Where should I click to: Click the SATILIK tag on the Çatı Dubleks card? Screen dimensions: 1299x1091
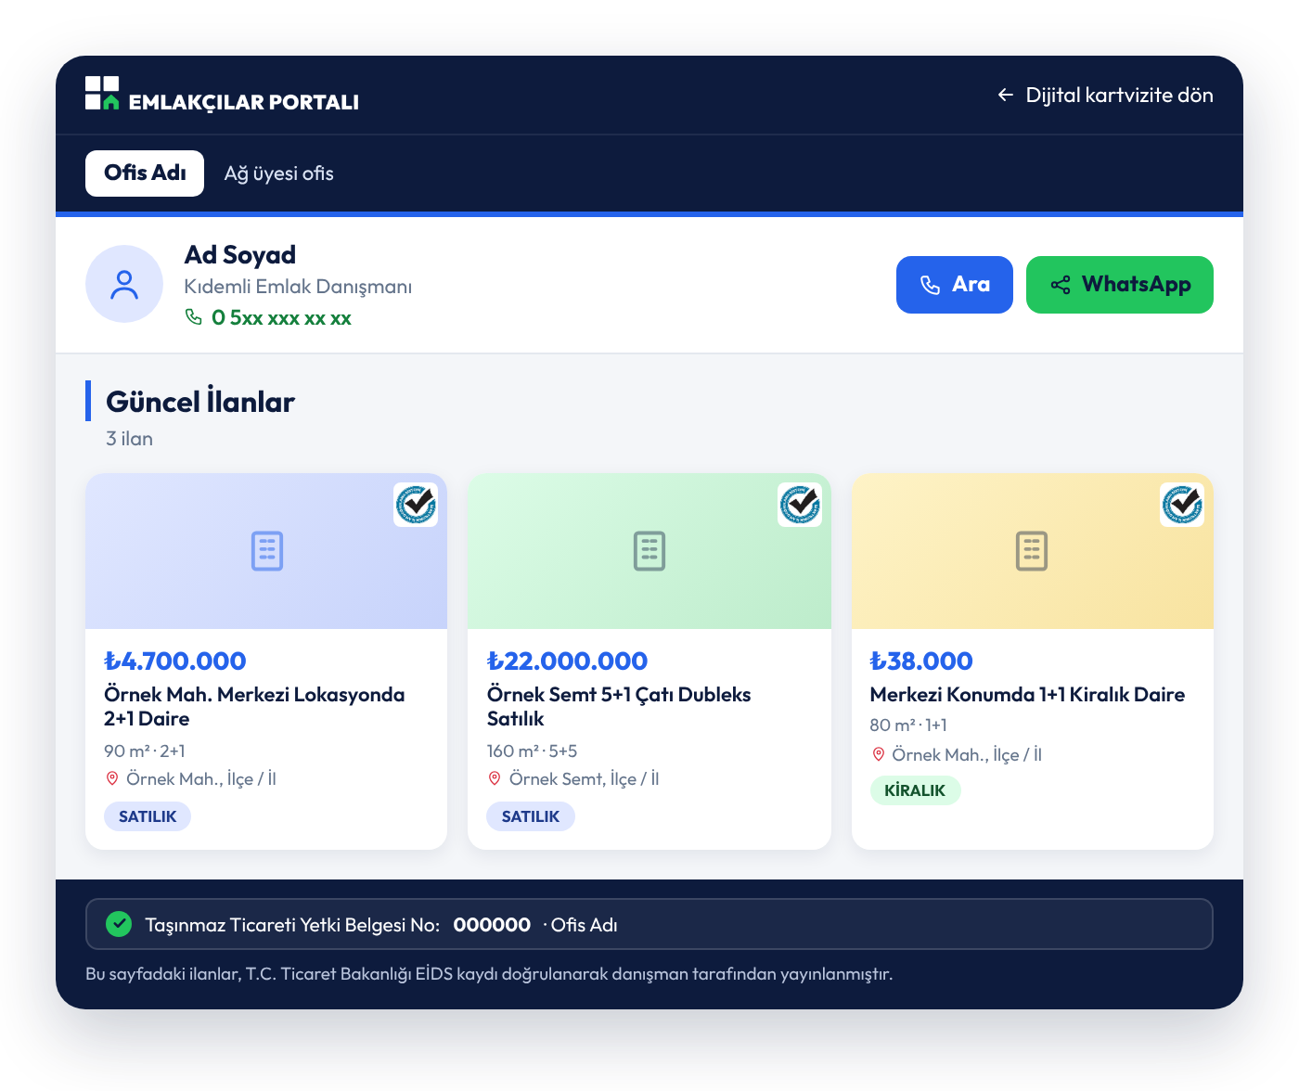(531, 816)
